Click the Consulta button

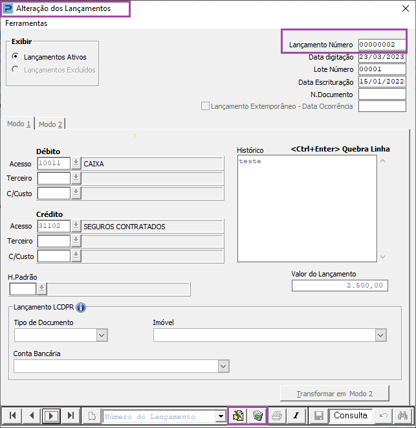pyautogui.click(x=351, y=416)
